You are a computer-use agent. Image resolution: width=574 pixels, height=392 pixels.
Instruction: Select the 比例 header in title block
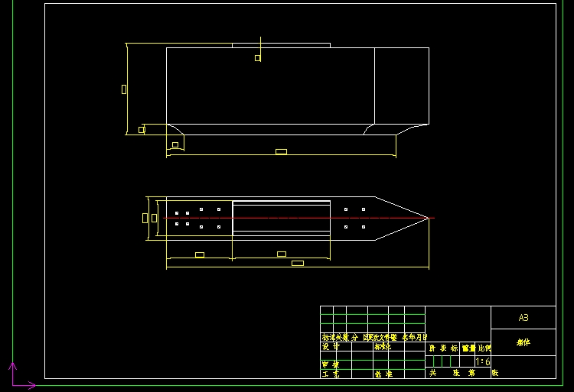pyautogui.click(x=484, y=348)
